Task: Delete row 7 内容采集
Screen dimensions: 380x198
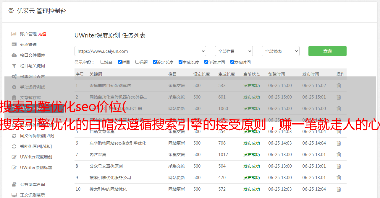Action: [x=339, y=155]
